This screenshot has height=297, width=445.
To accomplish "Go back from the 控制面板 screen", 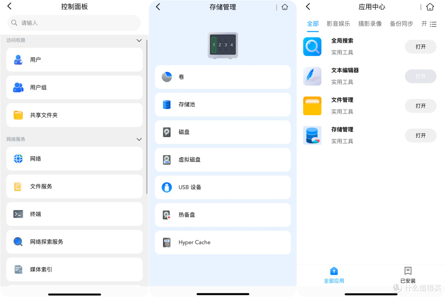I will click(x=9, y=6).
